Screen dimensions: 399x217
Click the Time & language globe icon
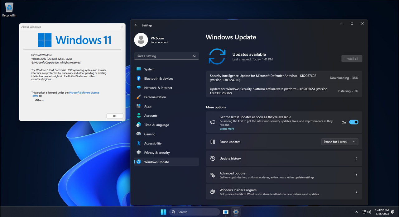(139, 125)
